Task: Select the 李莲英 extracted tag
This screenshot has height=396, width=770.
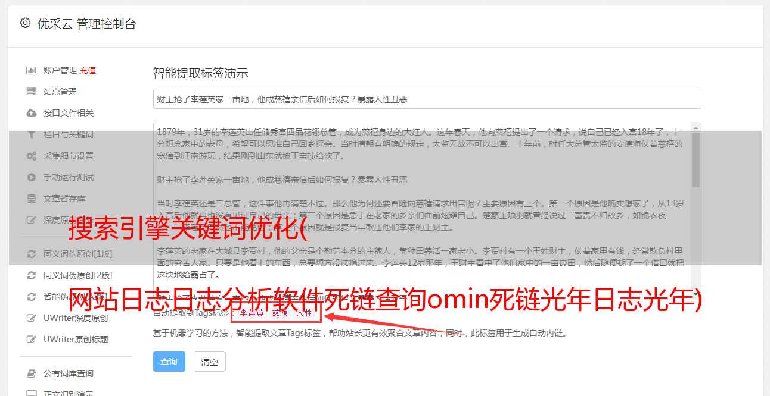Action: 252,313
